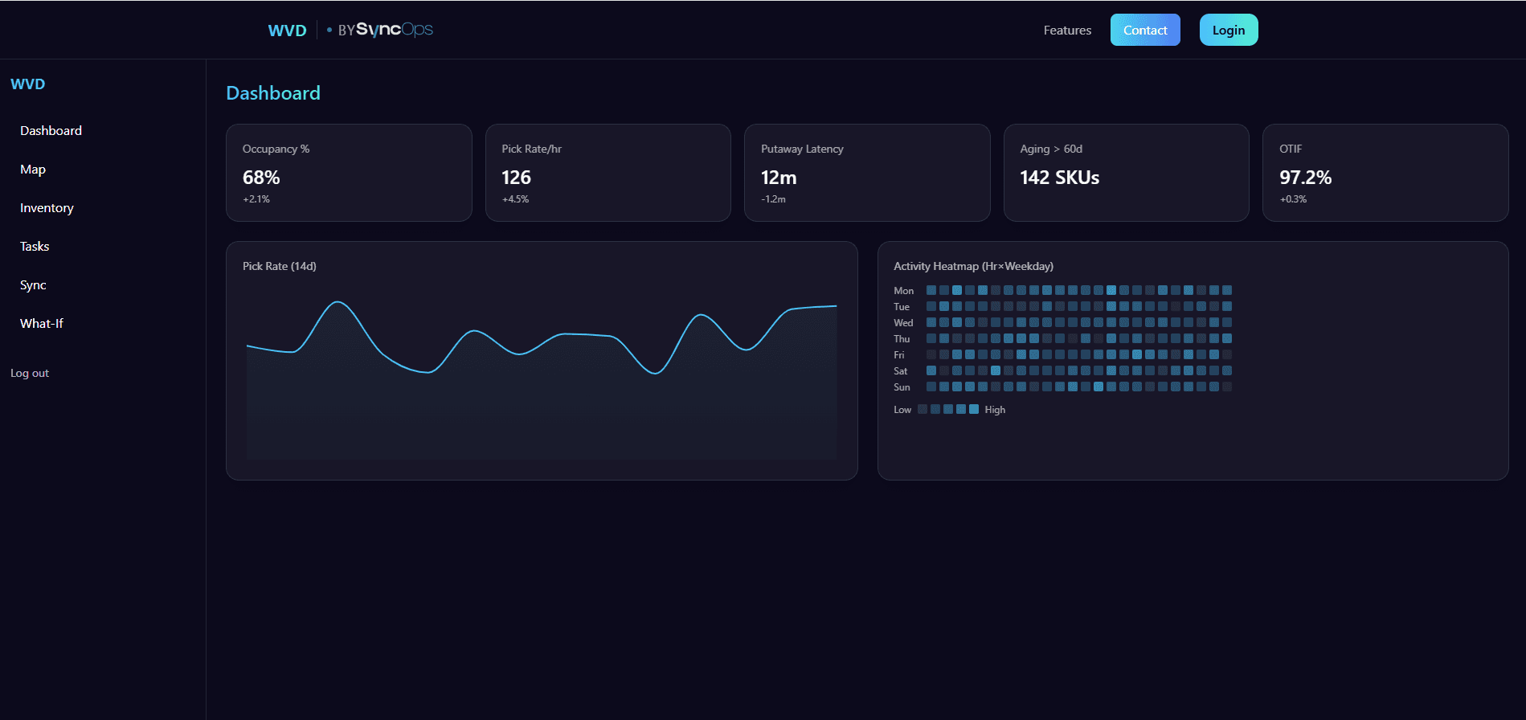The width and height of the screenshot is (1526, 720).
Task: Click the Sun heatmap row label
Action: point(902,387)
